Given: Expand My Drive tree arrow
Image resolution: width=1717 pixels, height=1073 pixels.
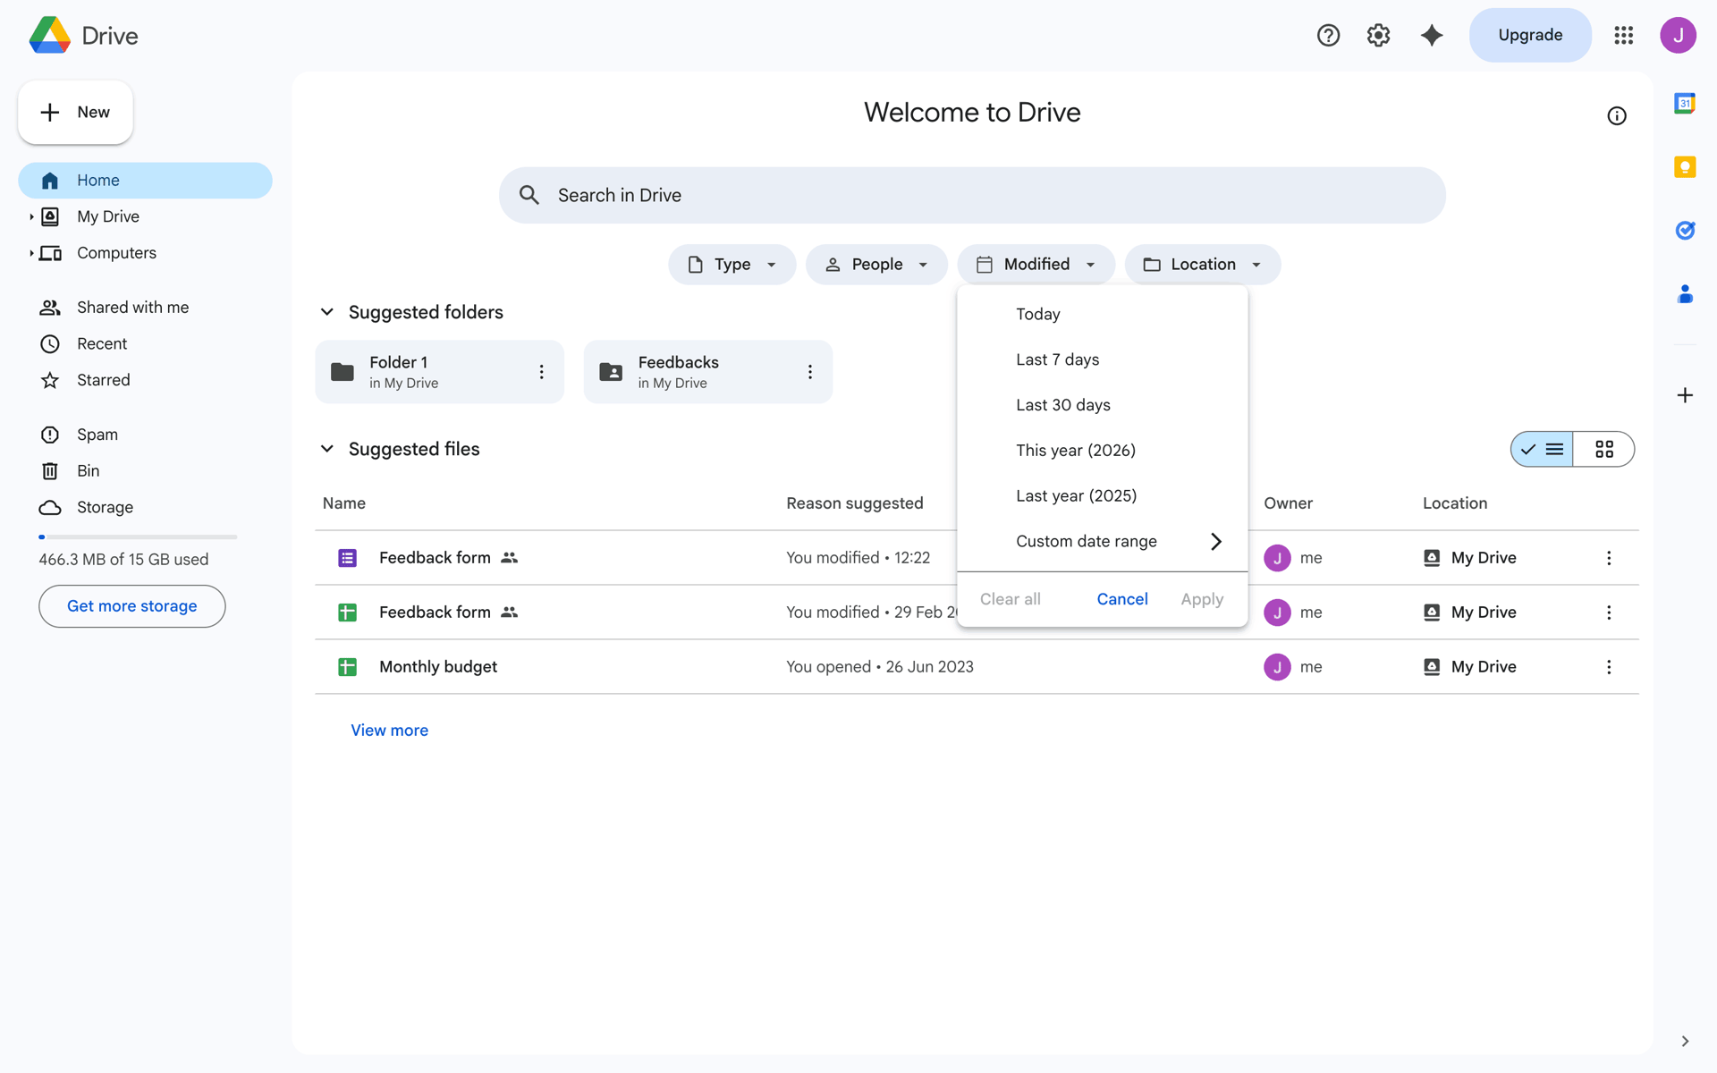Looking at the screenshot, I should (31, 216).
